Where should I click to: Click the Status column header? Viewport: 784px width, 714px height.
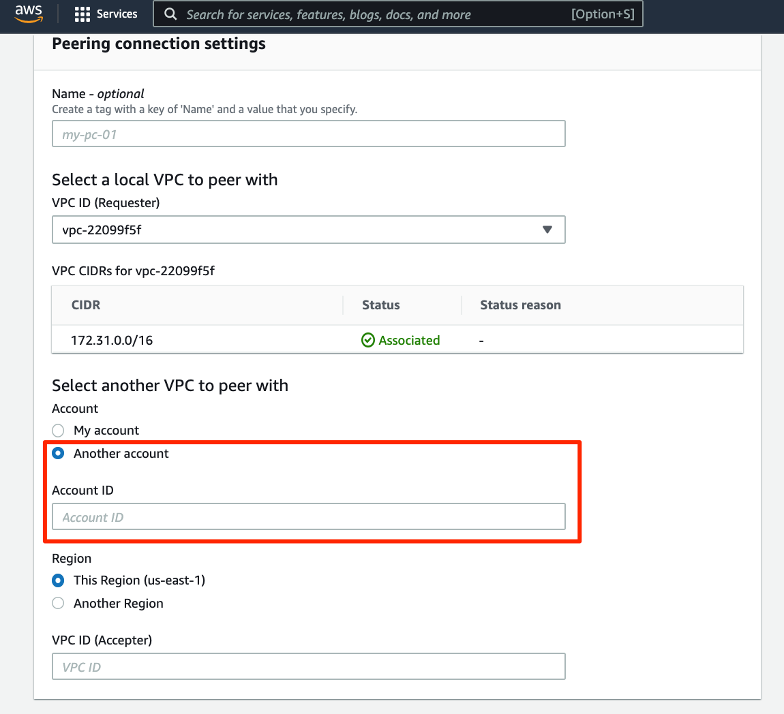pos(380,305)
